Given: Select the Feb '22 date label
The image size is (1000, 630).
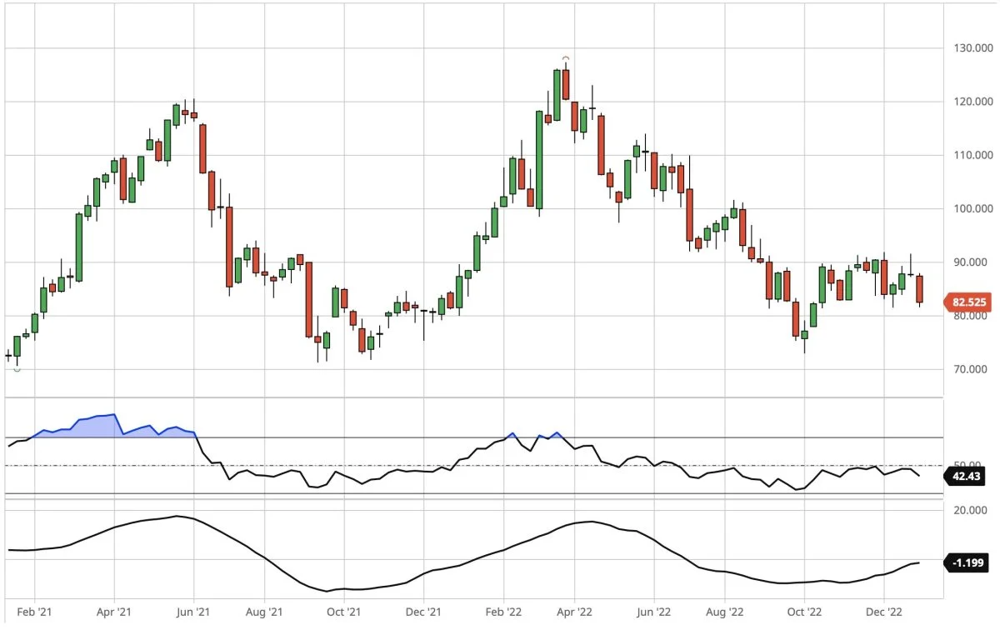Looking at the screenshot, I should (502, 612).
